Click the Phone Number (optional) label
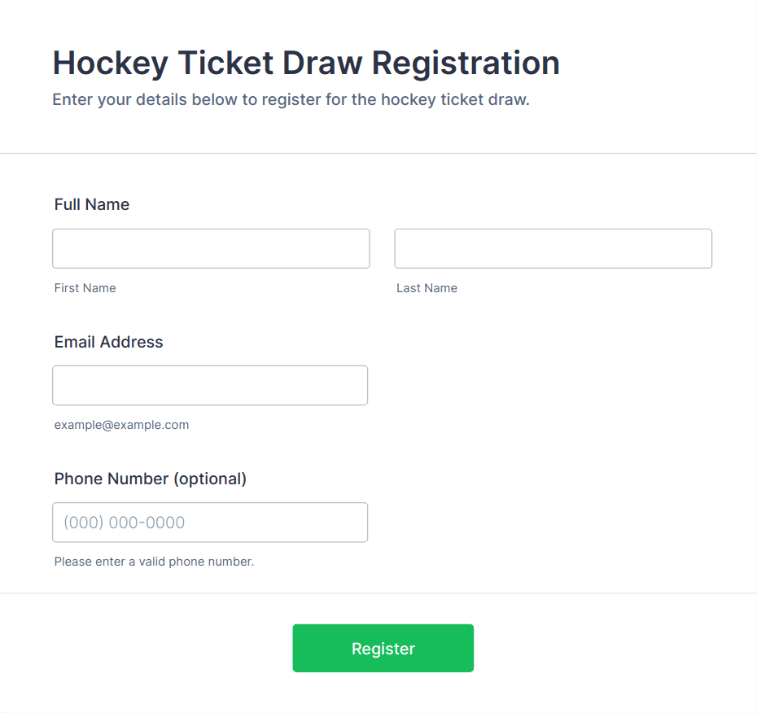 (x=150, y=479)
